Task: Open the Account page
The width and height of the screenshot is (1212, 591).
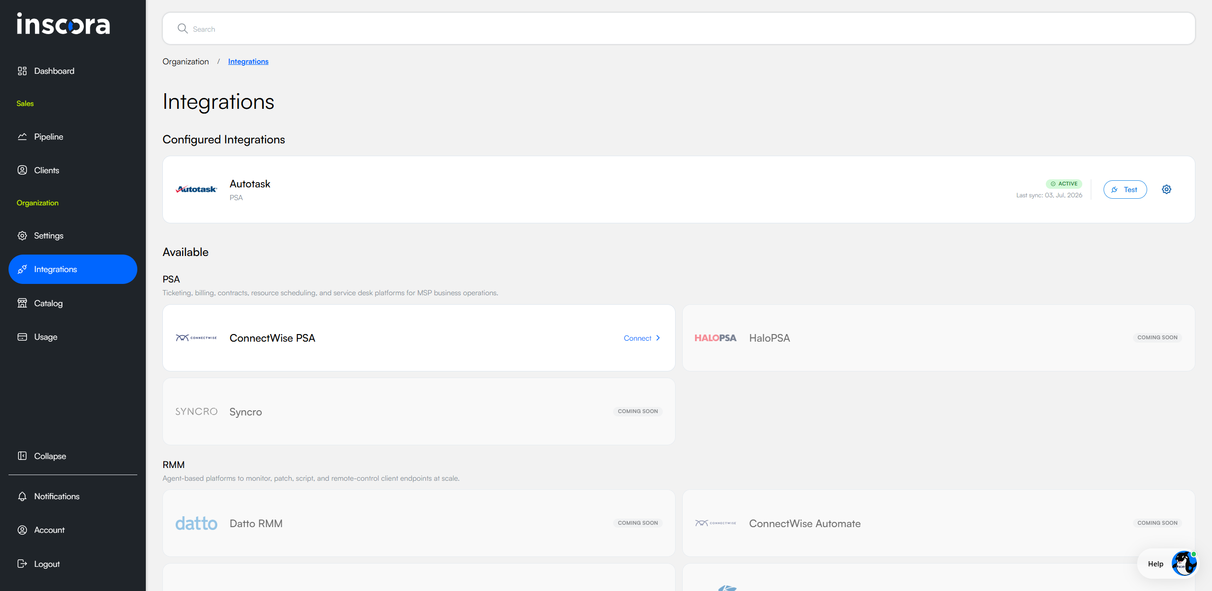Action: pyautogui.click(x=72, y=530)
